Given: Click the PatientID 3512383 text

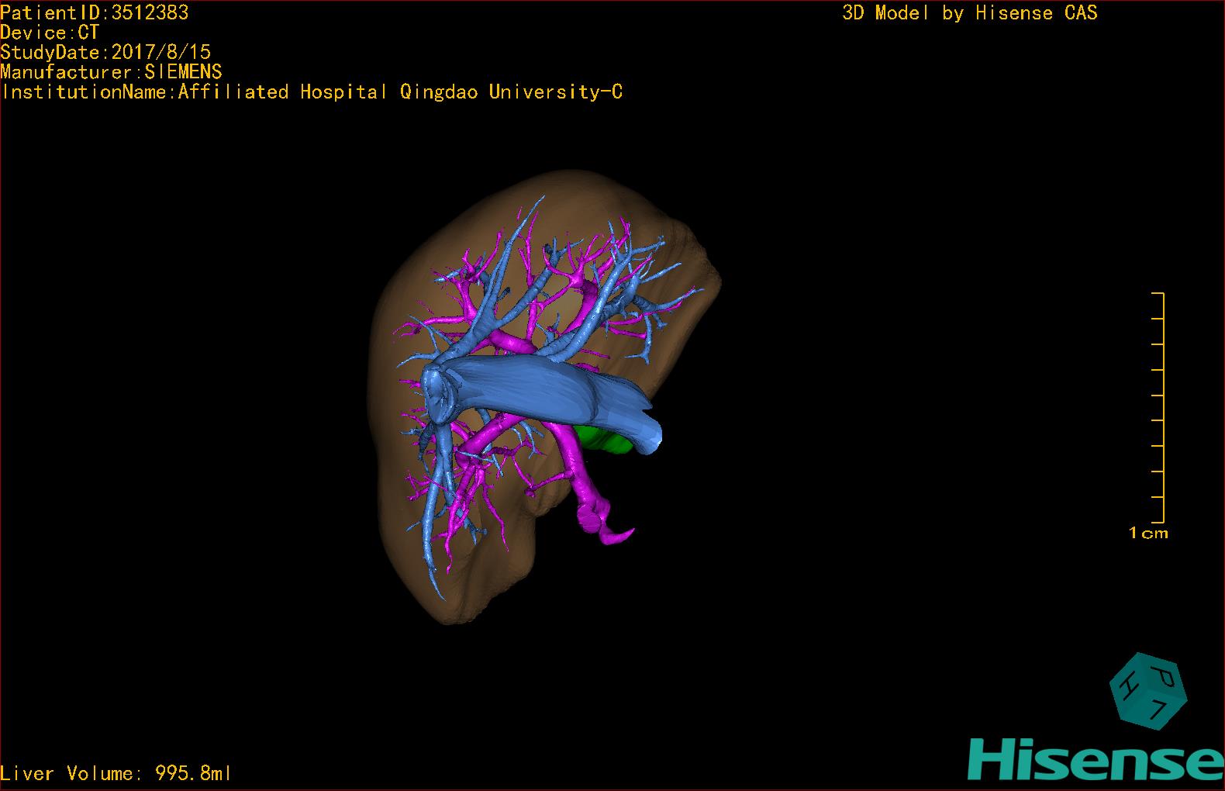Looking at the screenshot, I should 94,12.
